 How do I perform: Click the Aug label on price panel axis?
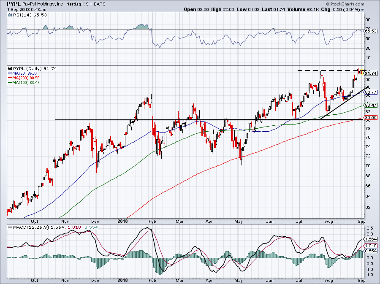click(x=329, y=221)
